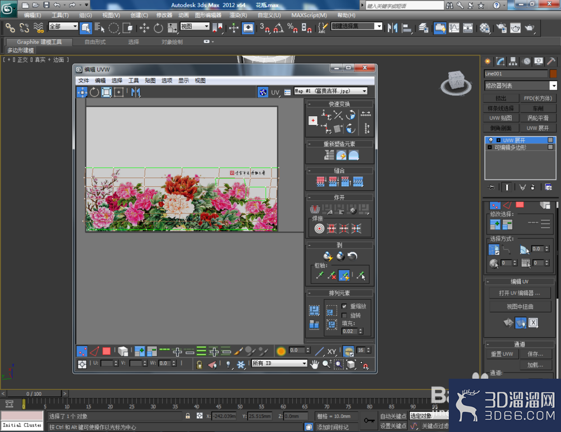Screen dimensions: 561x432
Task: Click the Select and Rotate tool in main toolbar
Action: [158, 28]
